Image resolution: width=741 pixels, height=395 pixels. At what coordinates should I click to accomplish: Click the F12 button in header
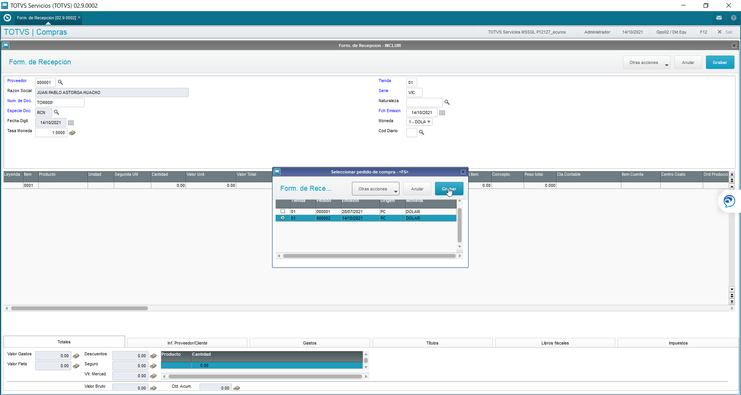coord(704,32)
